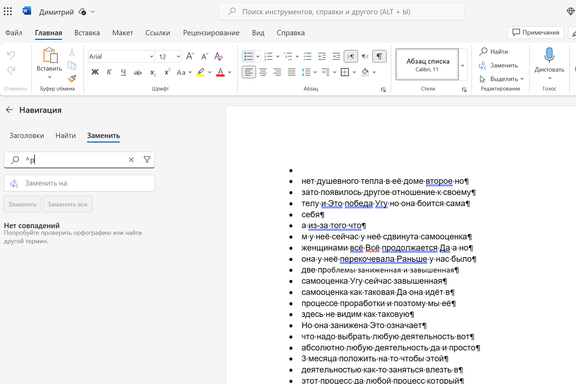Click the Paste clipboard icon

(50, 56)
